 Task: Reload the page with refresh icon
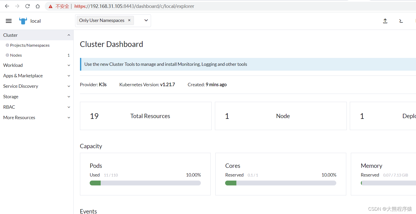click(27, 6)
